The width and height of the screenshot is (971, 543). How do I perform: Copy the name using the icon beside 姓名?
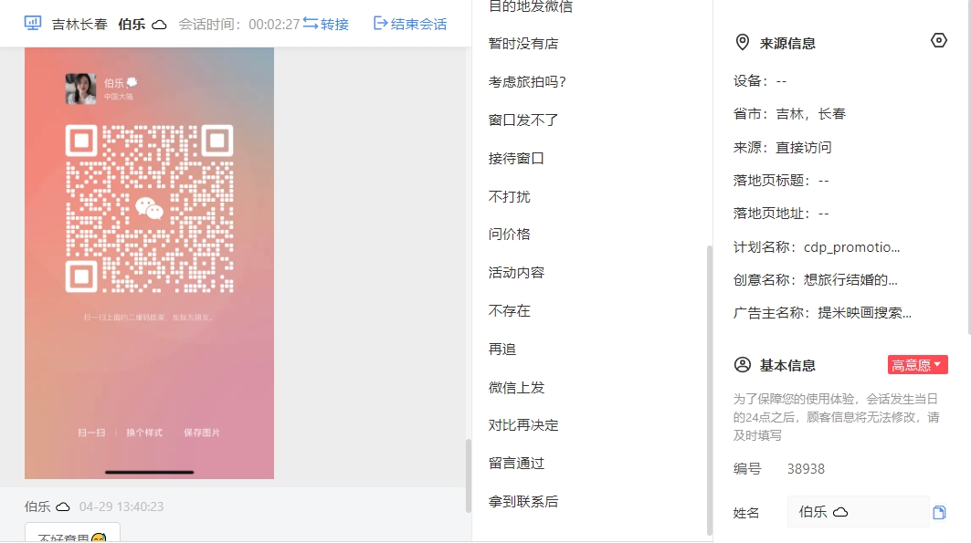939,512
